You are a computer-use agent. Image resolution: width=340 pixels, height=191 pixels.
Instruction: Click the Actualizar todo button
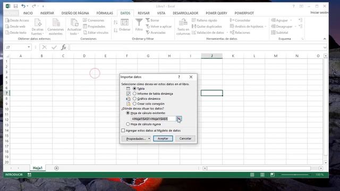[74, 27]
